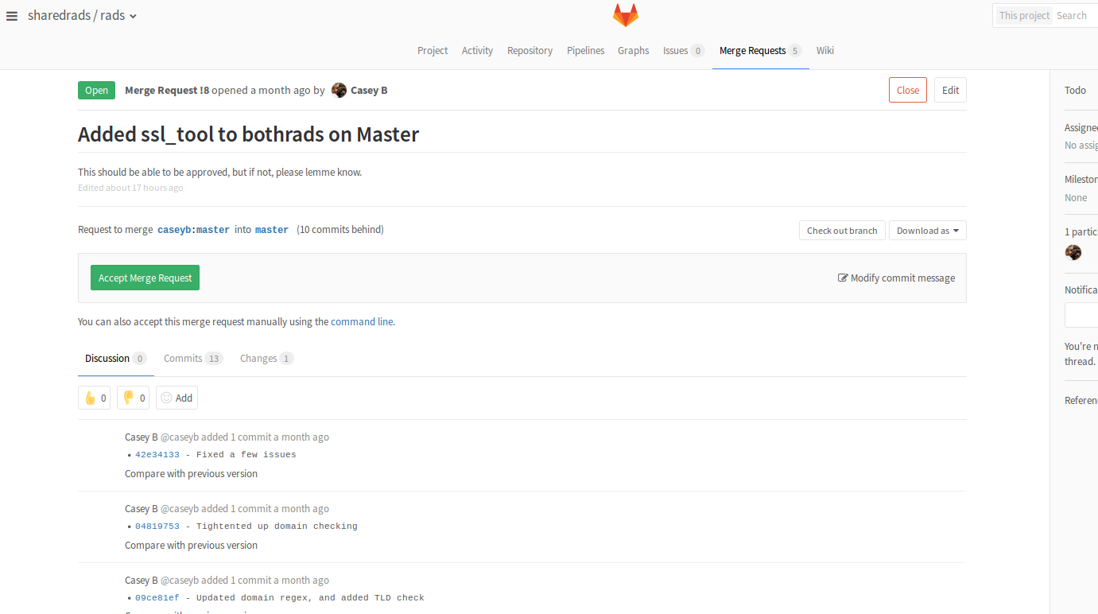Open commit 42e34133 link

tap(157, 455)
